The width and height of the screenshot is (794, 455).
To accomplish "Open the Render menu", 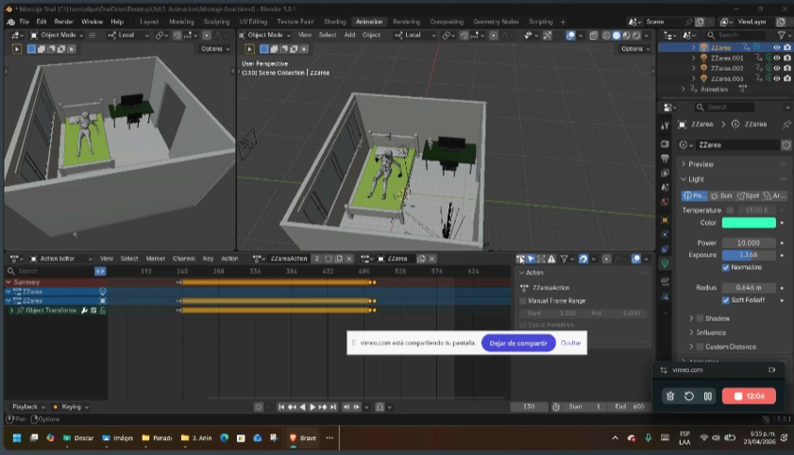I will 63,21.
